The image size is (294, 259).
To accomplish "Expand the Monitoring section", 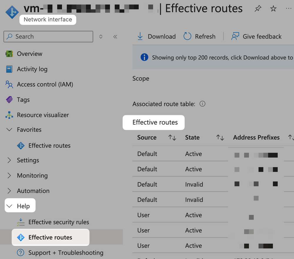I will 32,175.
